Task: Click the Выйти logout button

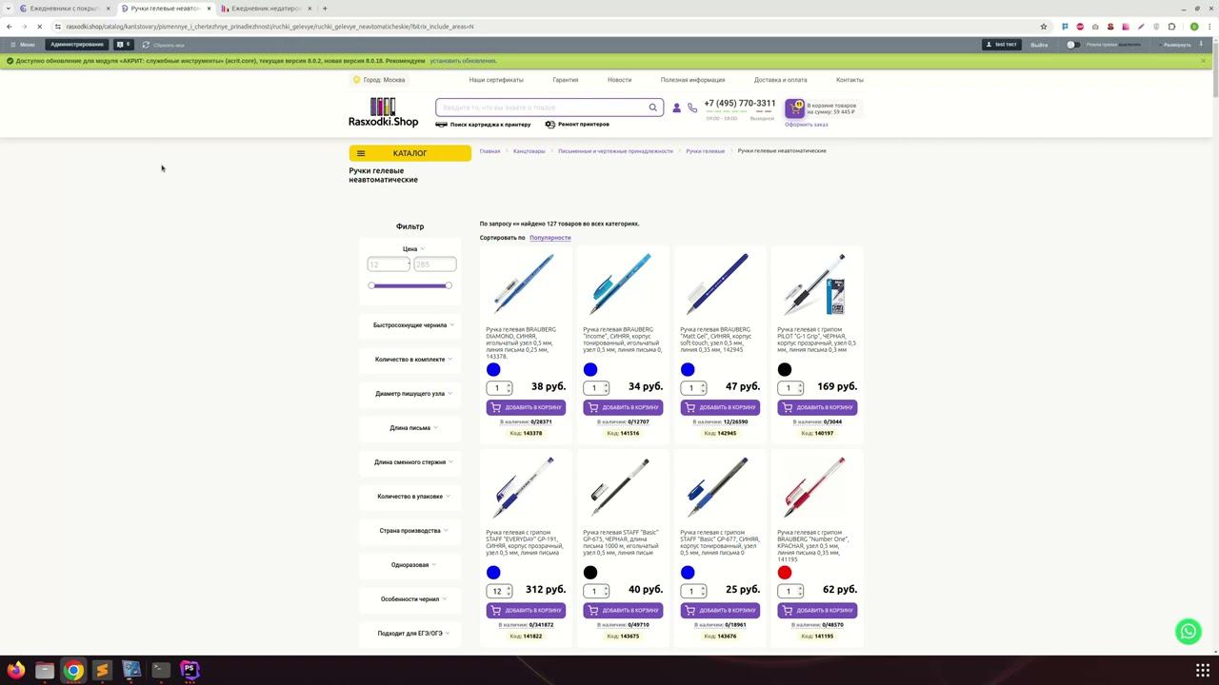Action: click(x=1039, y=45)
